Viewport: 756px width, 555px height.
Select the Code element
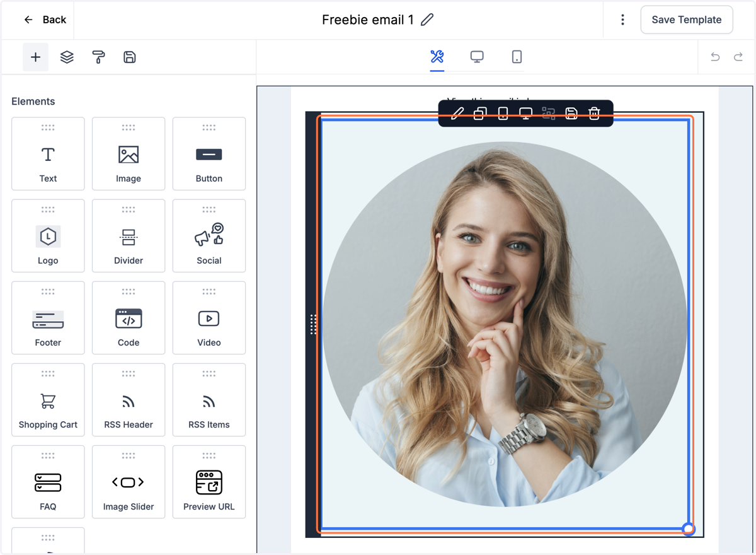point(129,318)
